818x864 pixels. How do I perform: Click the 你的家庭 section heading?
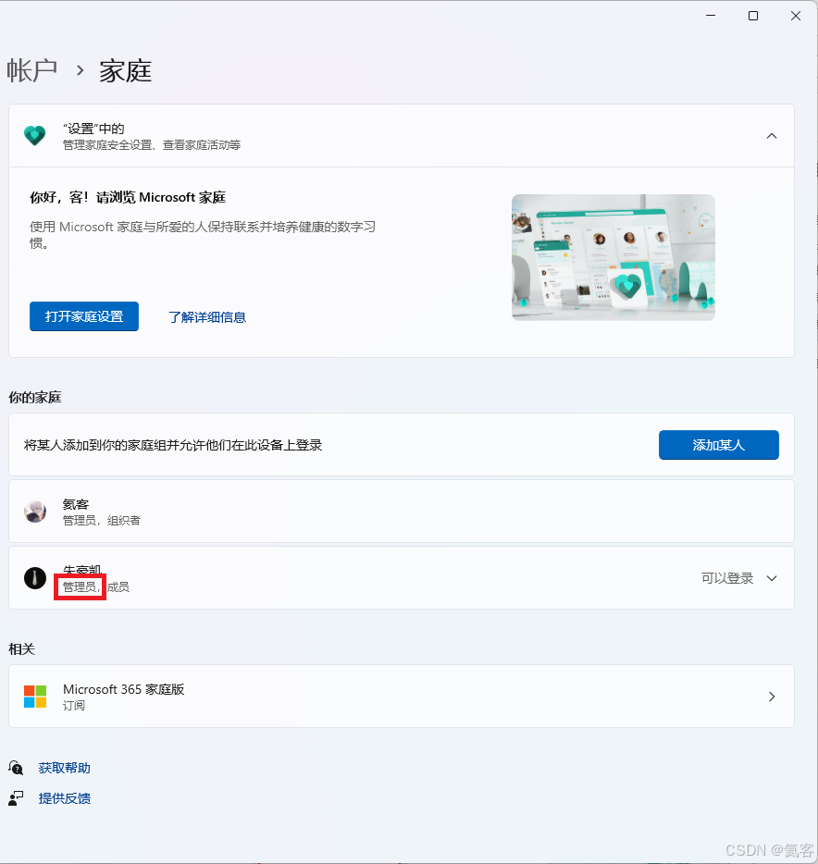pyautogui.click(x=35, y=397)
